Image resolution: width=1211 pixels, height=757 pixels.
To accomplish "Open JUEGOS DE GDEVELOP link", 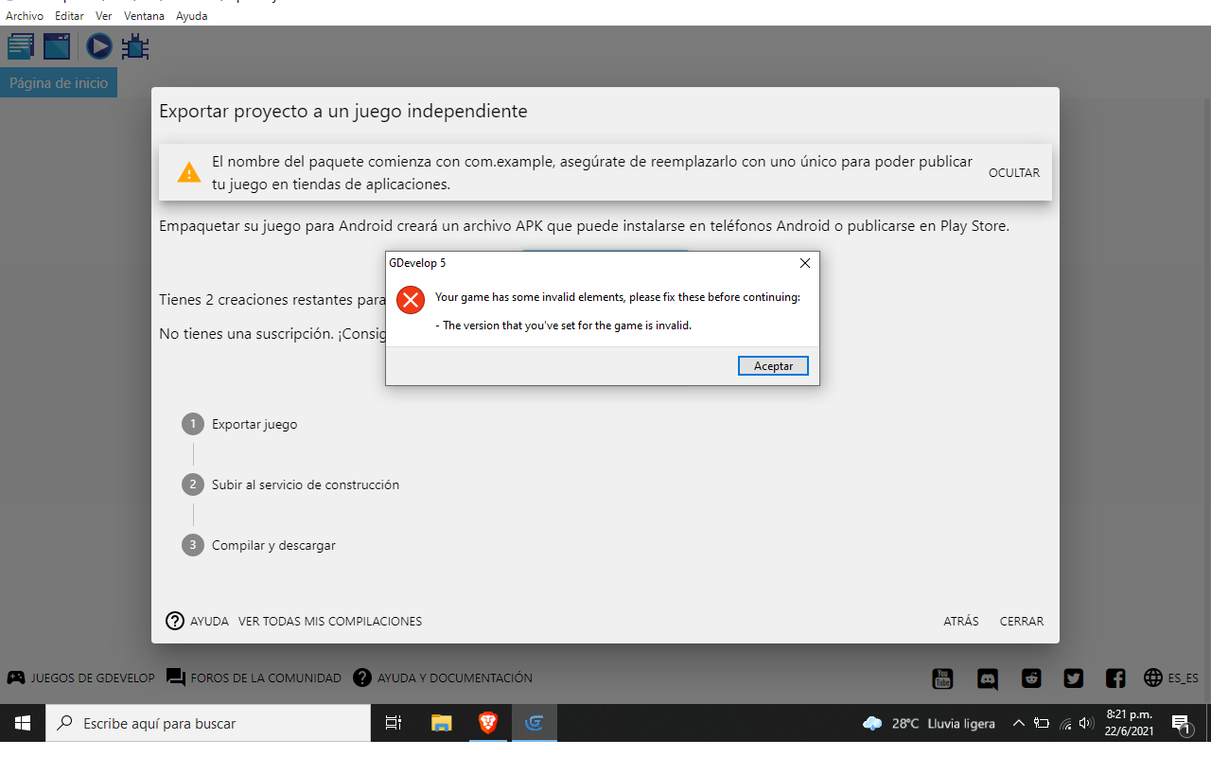I will (x=80, y=678).
